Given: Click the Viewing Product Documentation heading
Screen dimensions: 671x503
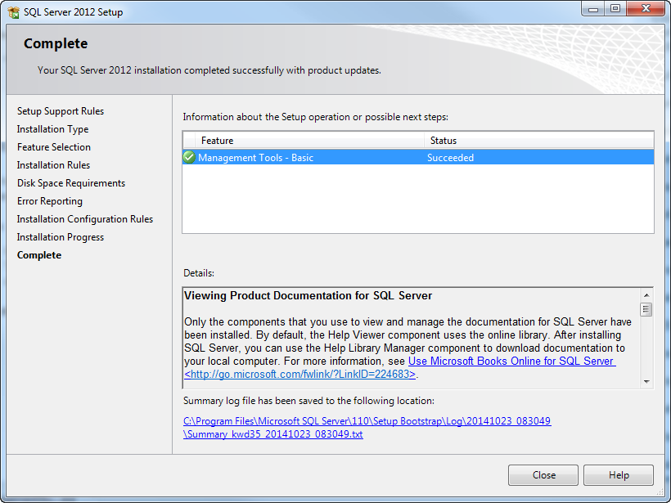Looking at the screenshot, I should (308, 295).
